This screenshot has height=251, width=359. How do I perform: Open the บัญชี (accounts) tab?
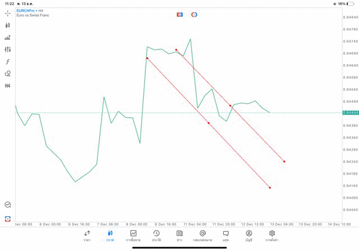click(248, 236)
